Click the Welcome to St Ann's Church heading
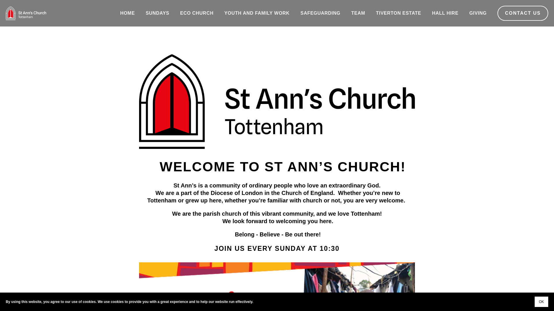554x311 pixels. pos(282,167)
